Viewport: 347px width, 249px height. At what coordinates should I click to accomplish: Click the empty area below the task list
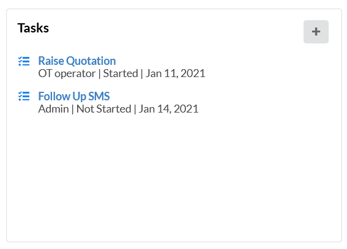tap(174, 177)
